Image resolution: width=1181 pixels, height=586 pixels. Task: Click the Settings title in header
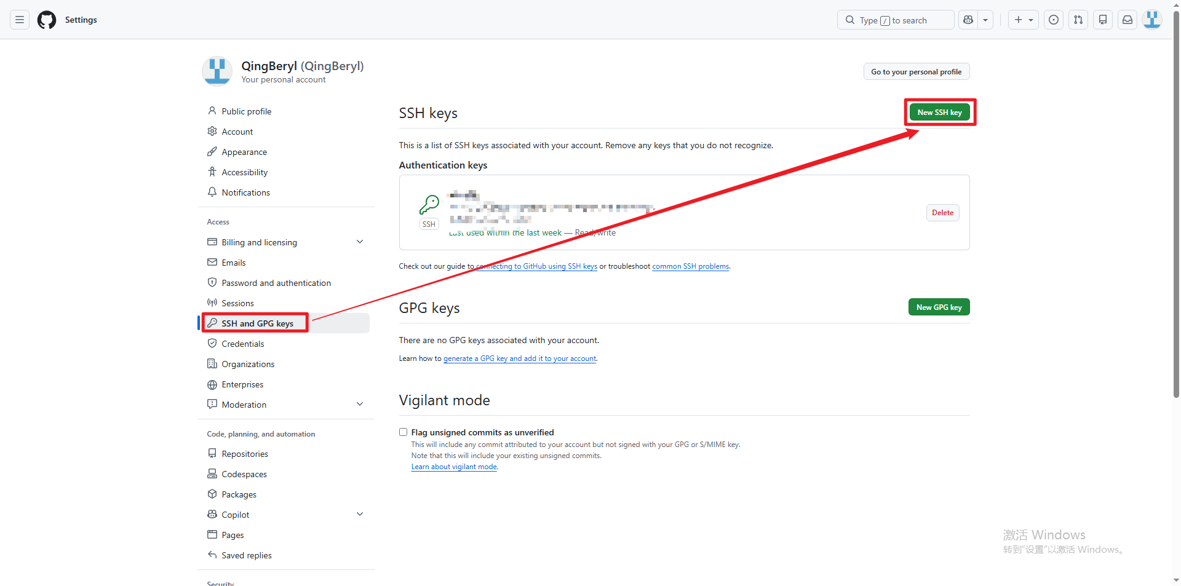[x=81, y=20]
